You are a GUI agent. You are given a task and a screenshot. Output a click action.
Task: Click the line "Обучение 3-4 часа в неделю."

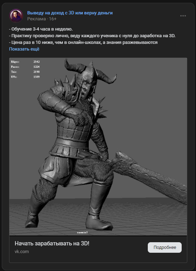coord(41,29)
